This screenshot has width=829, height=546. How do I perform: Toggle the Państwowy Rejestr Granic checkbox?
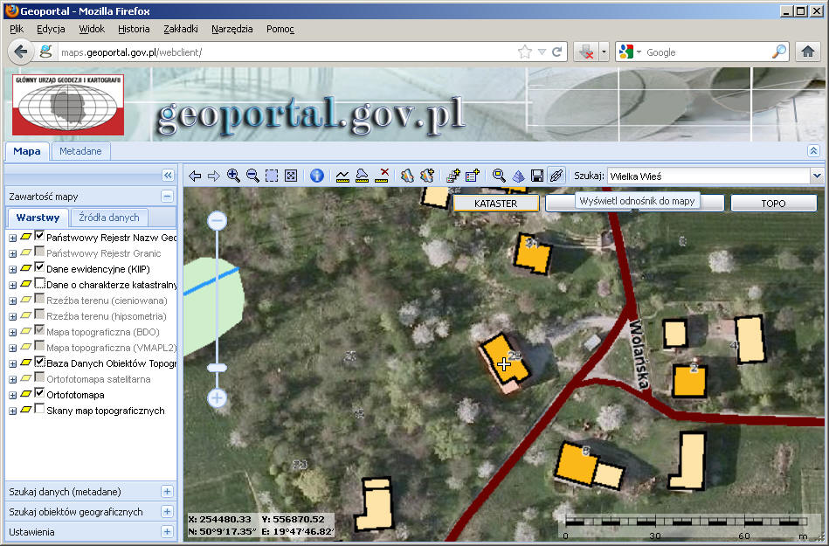tap(39, 252)
